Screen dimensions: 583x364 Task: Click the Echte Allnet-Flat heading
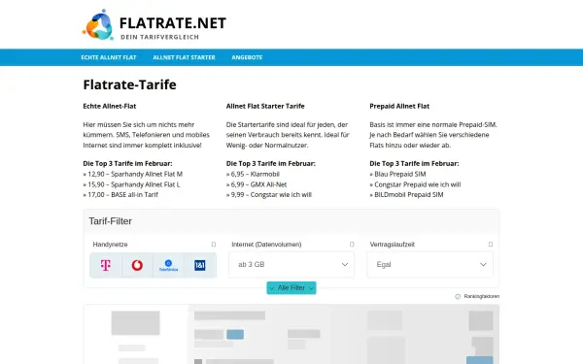tap(110, 106)
